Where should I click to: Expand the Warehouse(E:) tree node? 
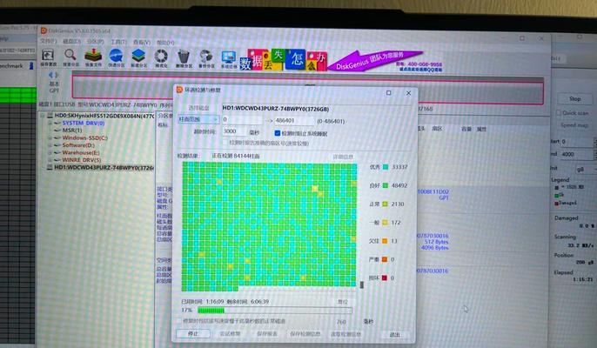[50, 152]
